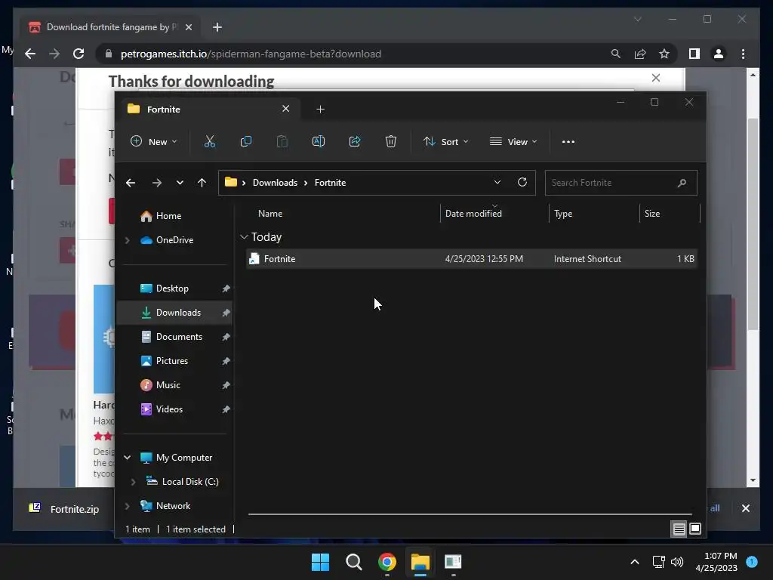Screen dimensions: 773x580
Task: Click the Copy icon in Explorer toolbar
Action: point(245,141)
